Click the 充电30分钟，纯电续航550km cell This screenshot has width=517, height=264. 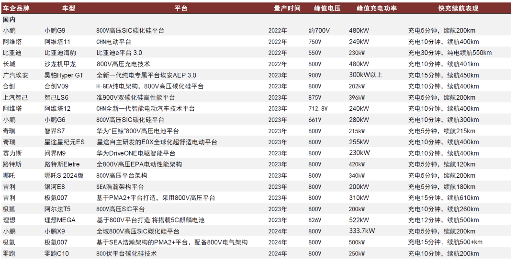[450, 53]
